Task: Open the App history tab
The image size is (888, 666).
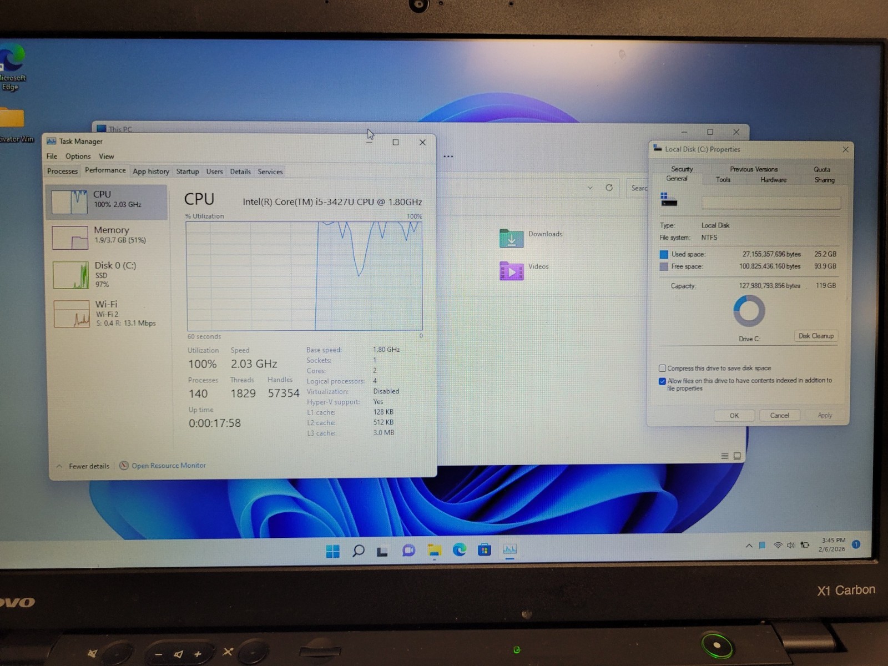Action: 151,171
